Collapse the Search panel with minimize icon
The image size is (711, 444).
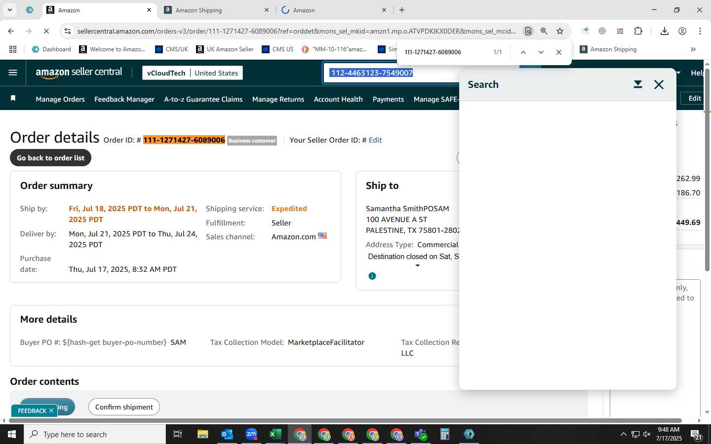[x=638, y=84]
